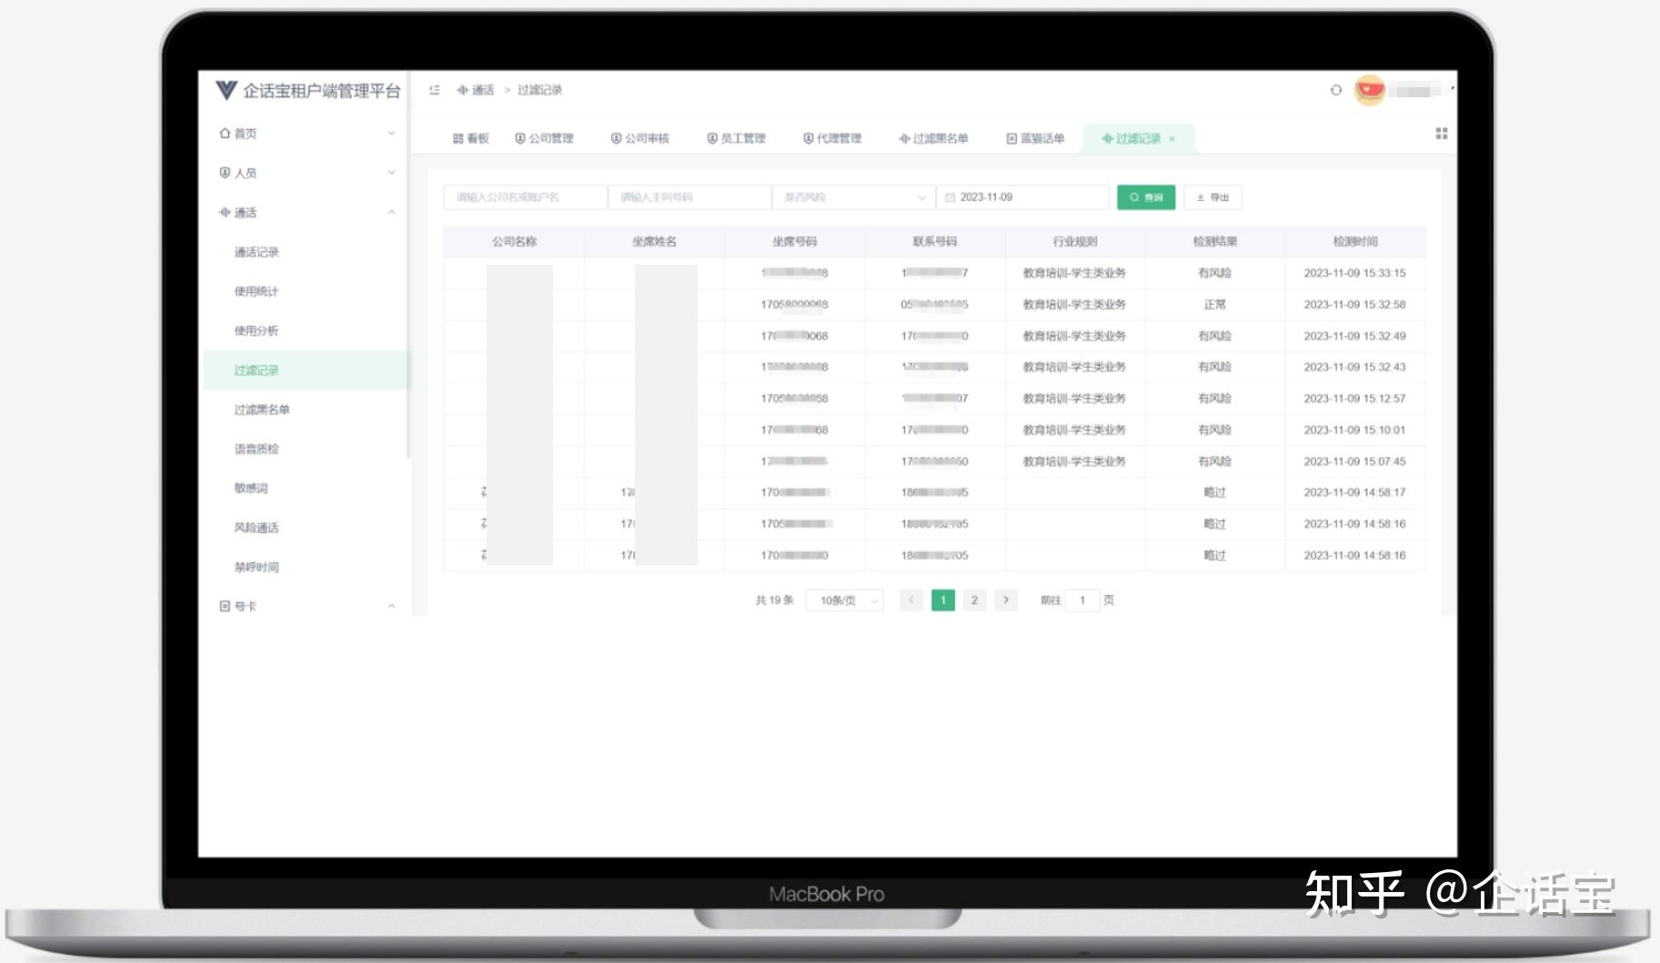The height and width of the screenshot is (963, 1660).
Task: Click 略过 in the 14:58:17 row
Action: point(1215,493)
